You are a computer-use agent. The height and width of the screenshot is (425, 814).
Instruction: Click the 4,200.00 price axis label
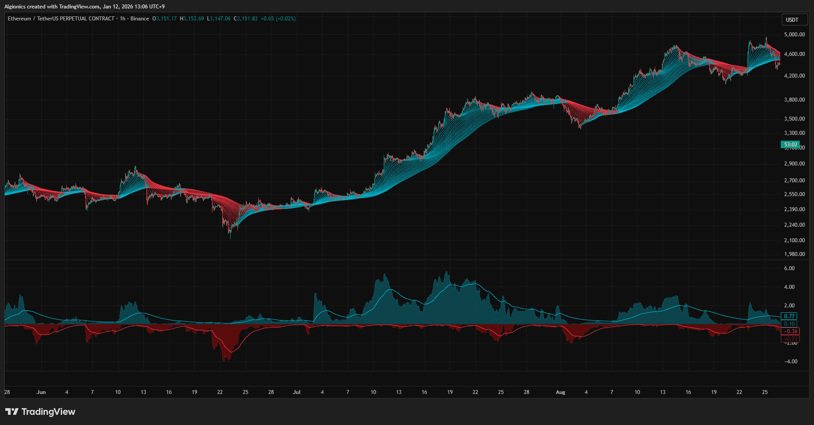tap(794, 76)
